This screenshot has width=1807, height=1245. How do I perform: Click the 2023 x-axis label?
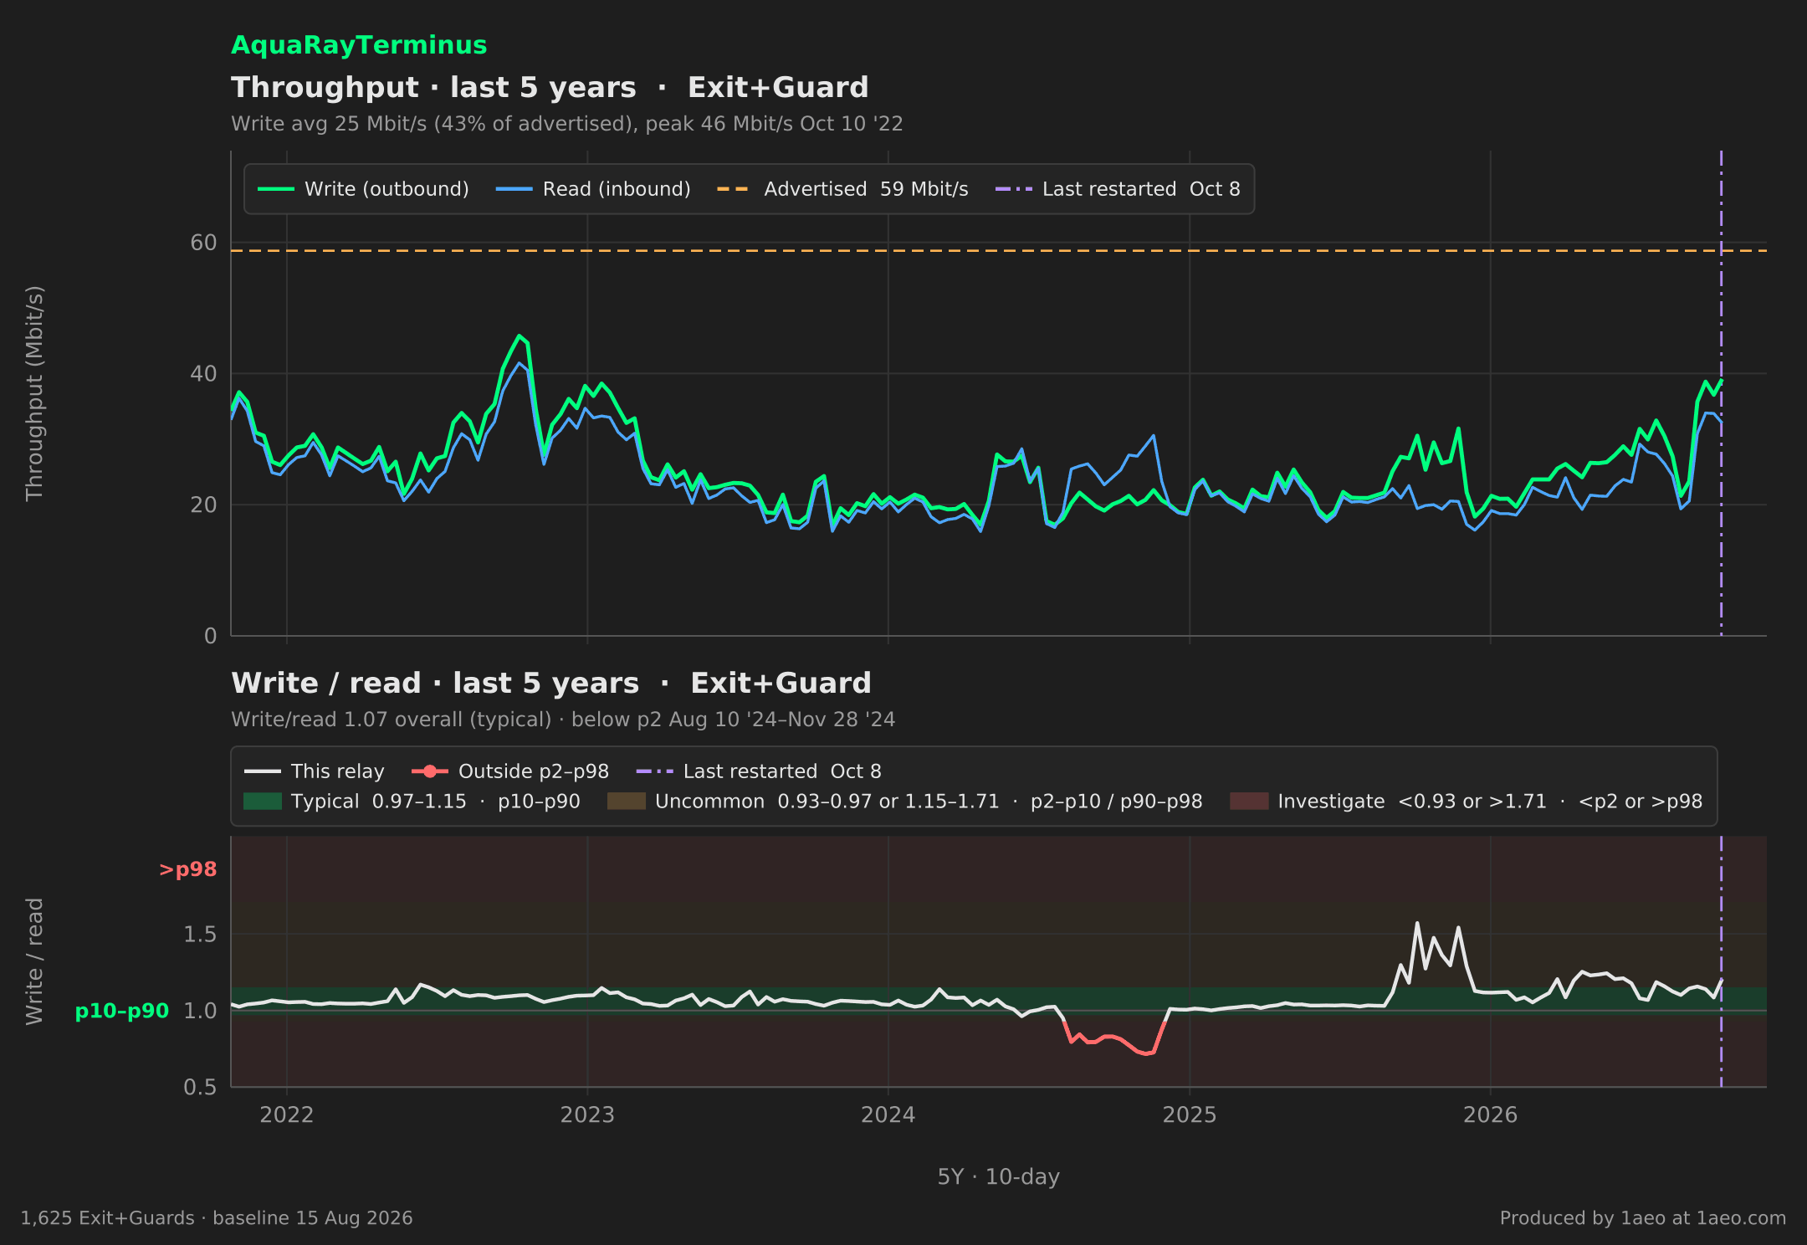587,1114
